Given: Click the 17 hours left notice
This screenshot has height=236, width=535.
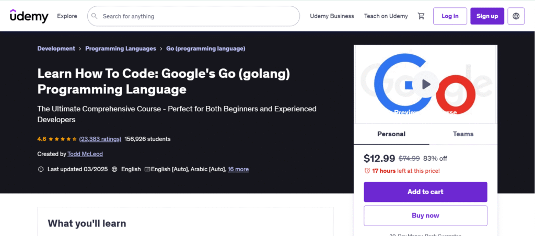Looking at the screenshot, I should 405,171.
